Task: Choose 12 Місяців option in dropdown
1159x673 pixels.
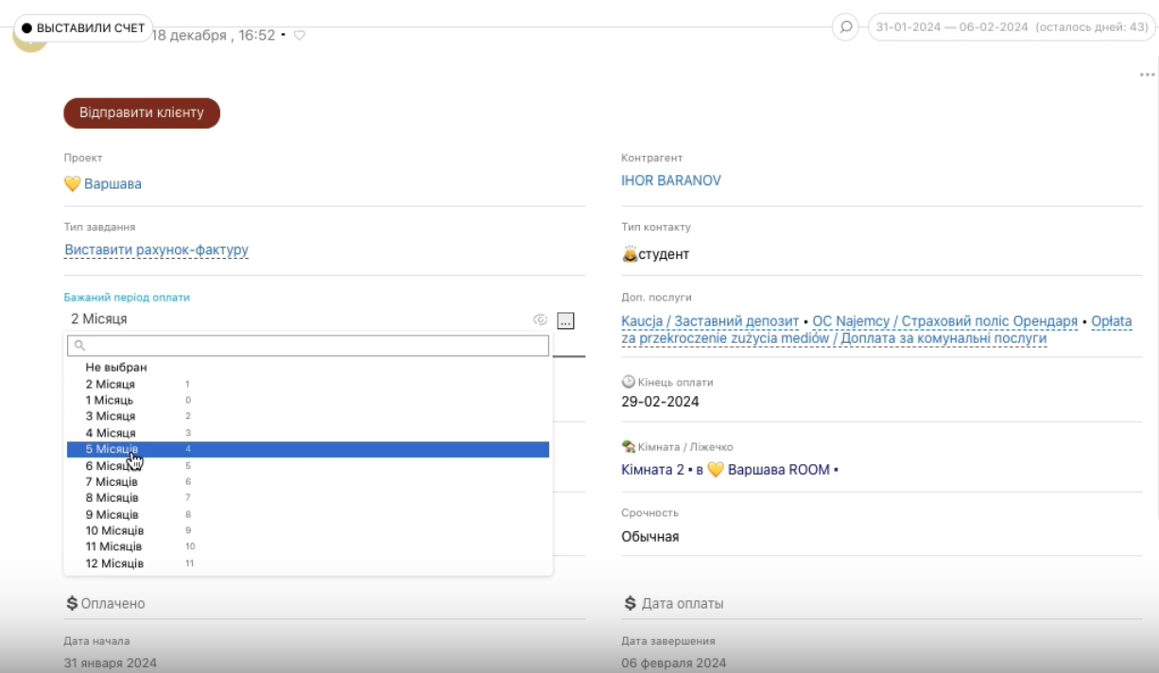Action: click(x=114, y=563)
